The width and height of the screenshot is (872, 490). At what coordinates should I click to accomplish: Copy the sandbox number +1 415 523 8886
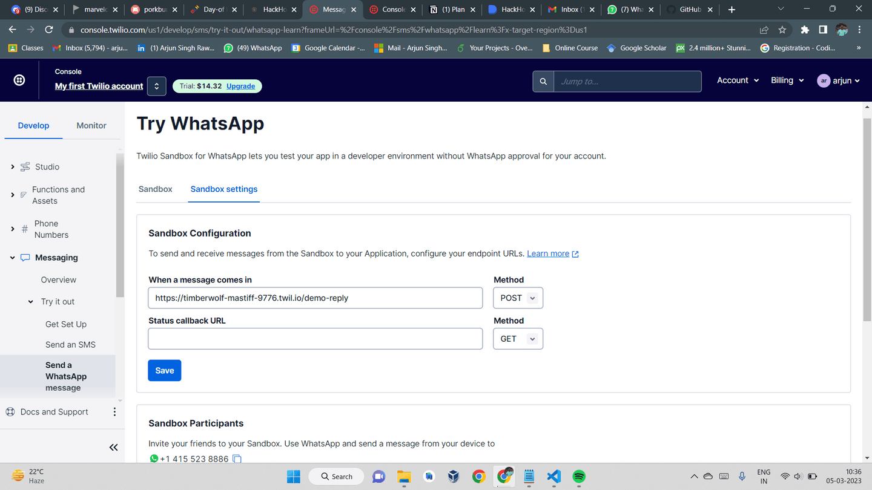[237, 459]
